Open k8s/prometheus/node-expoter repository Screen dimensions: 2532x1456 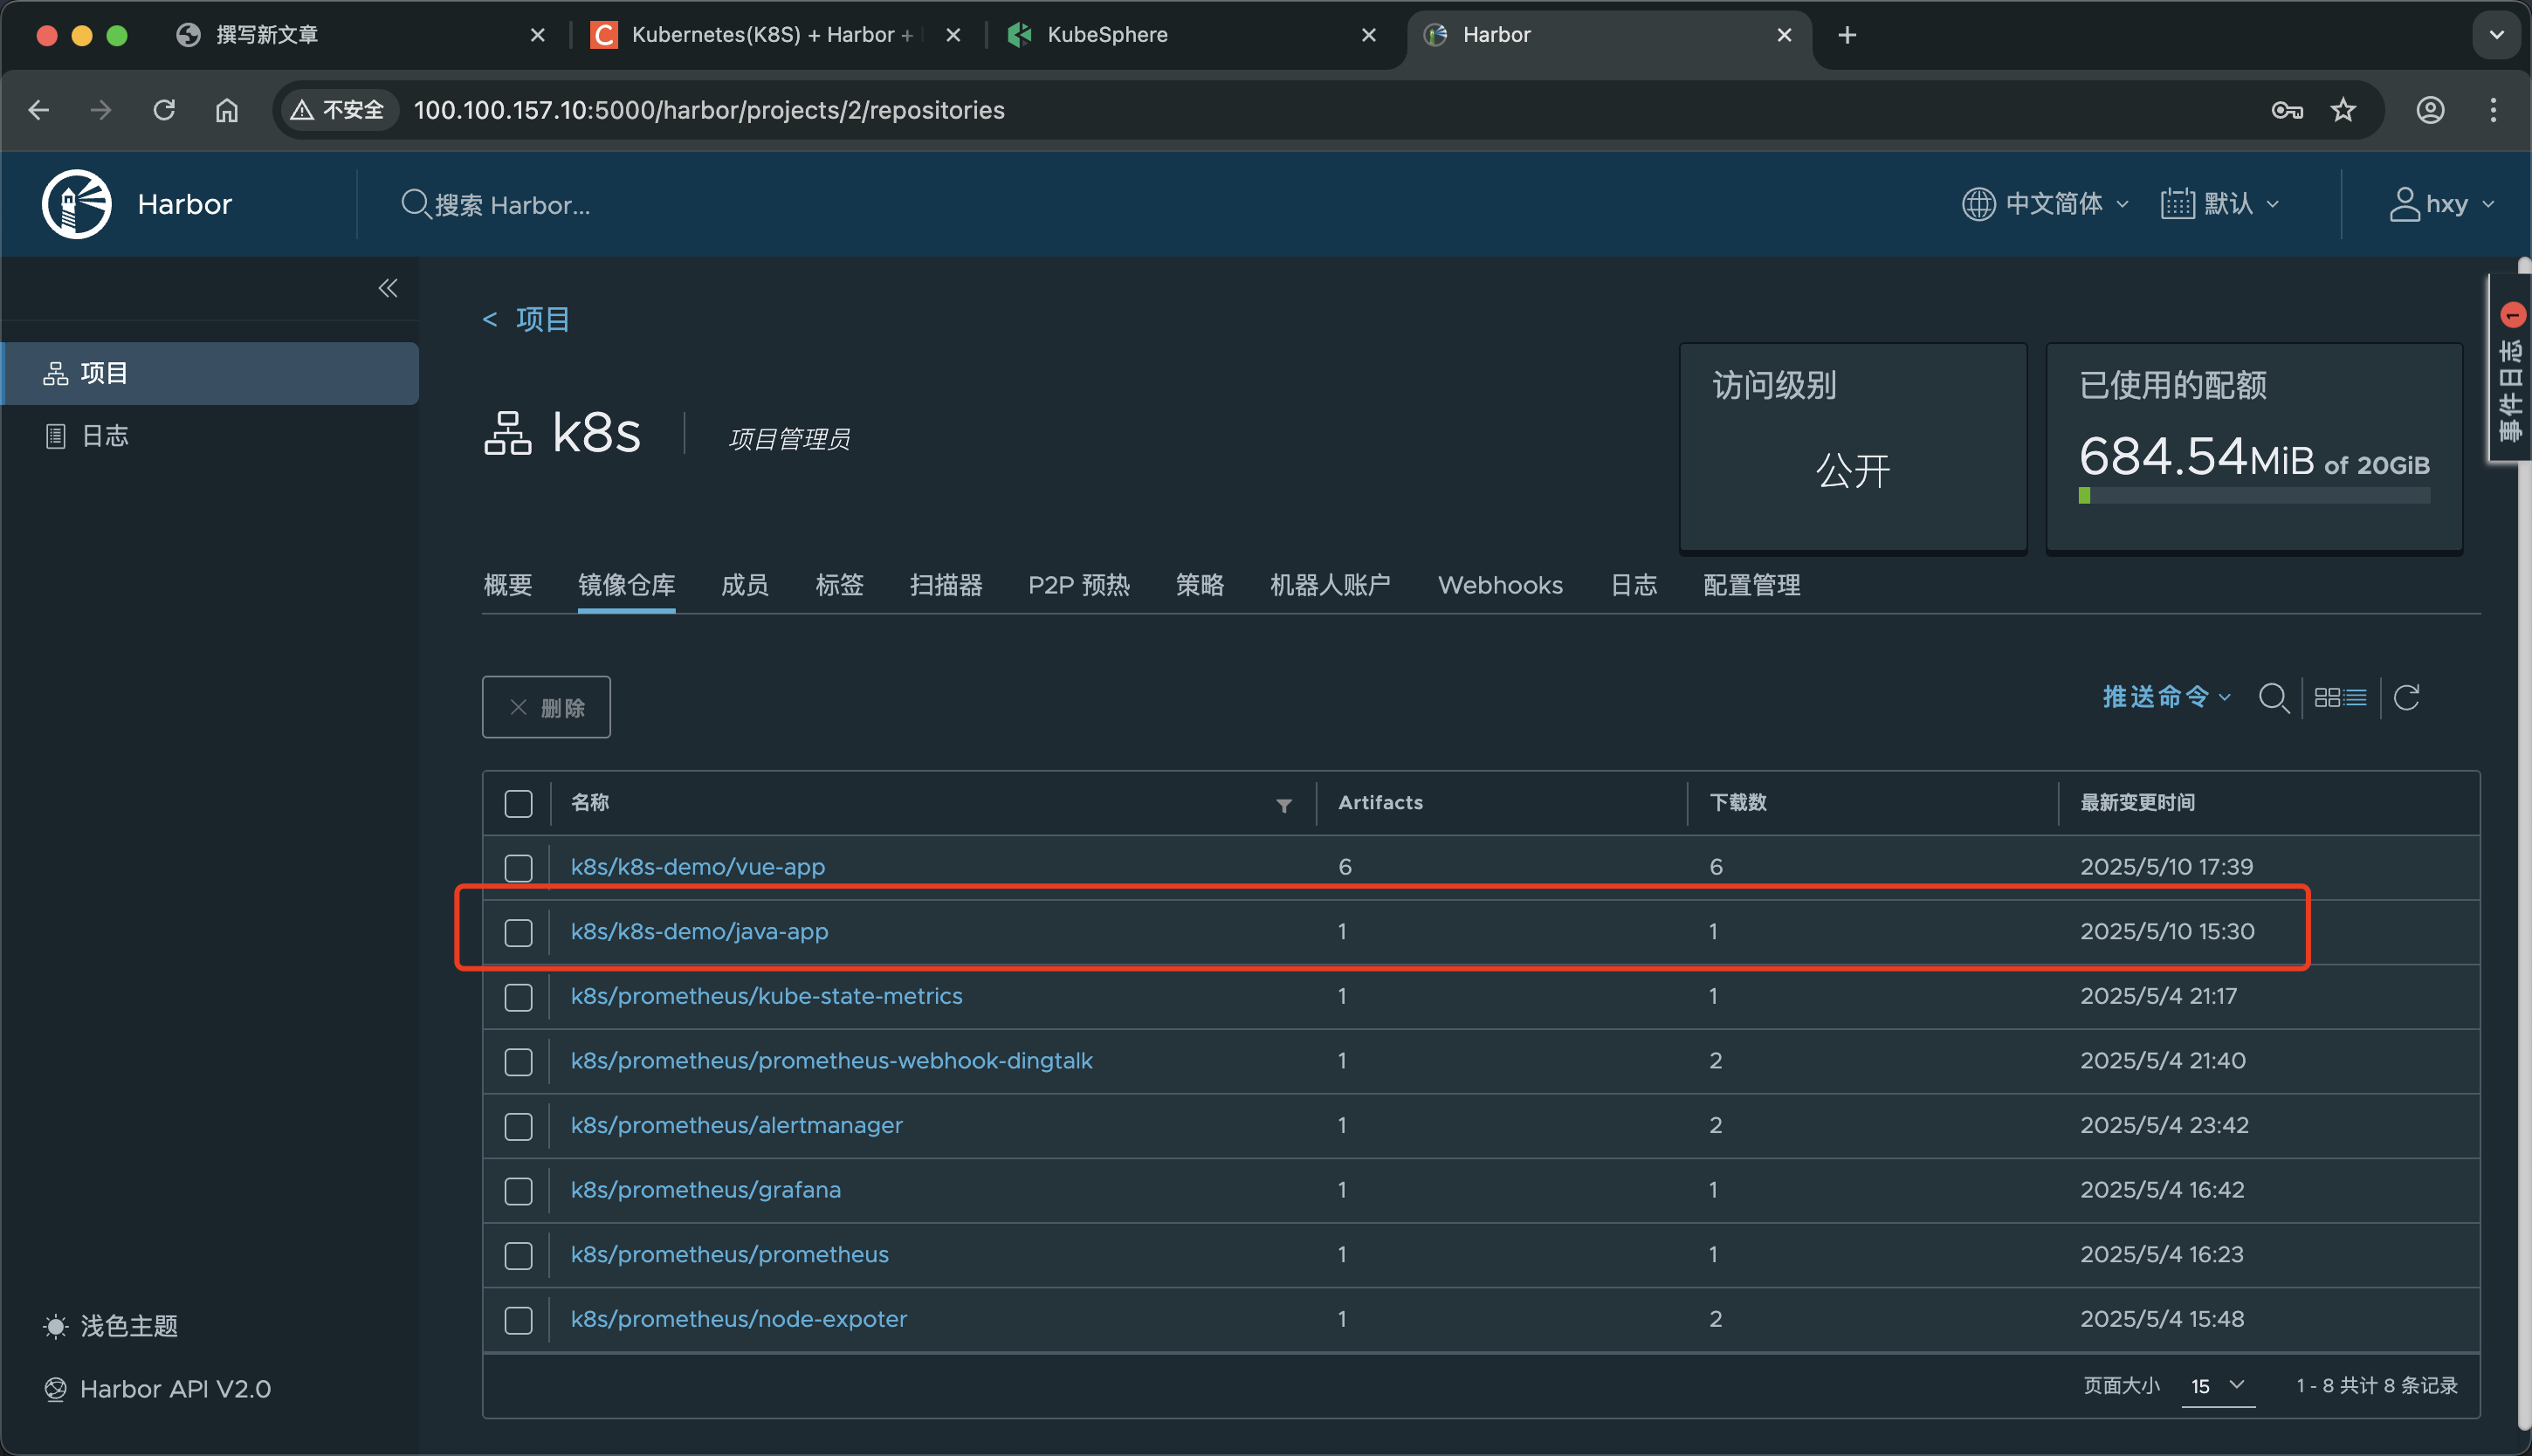pyautogui.click(x=739, y=1320)
